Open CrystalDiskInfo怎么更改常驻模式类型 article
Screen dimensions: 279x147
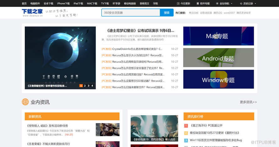point(137,49)
